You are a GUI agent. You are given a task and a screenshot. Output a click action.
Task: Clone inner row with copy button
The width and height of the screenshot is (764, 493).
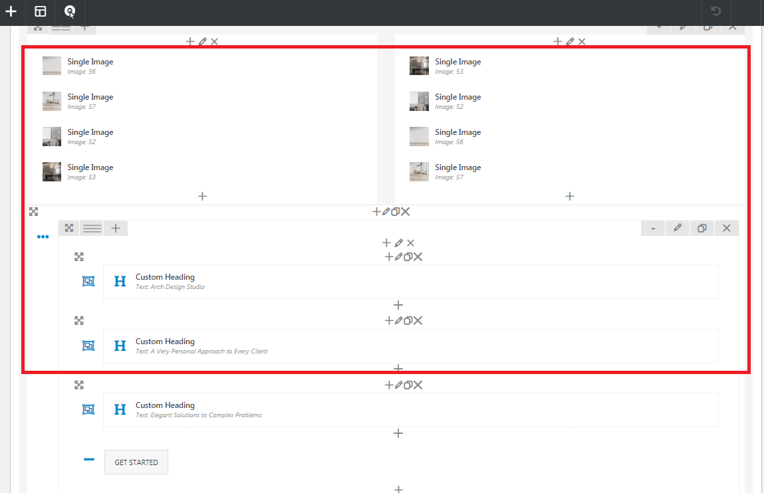(x=701, y=229)
